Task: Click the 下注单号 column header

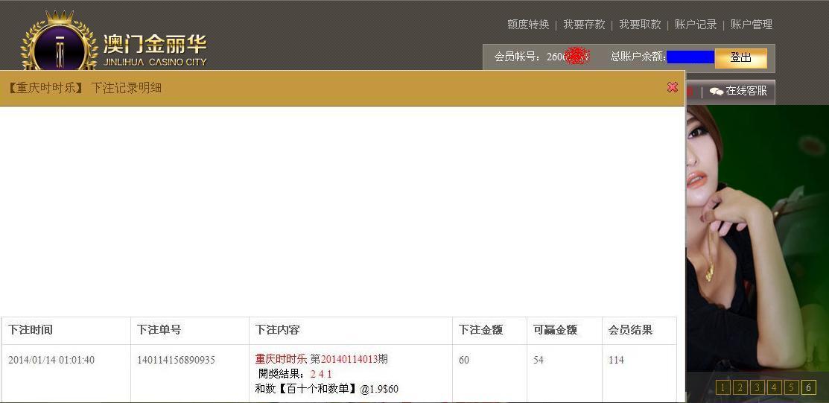Action: click(159, 330)
